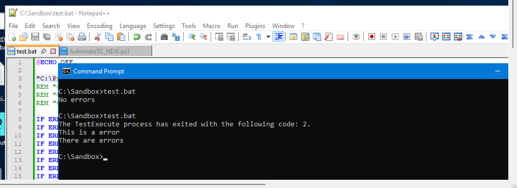Switch to the AutomateTC_NEW.ps1 tab
Viewport: 517px width, 188px height.
[x=106, y=51]
